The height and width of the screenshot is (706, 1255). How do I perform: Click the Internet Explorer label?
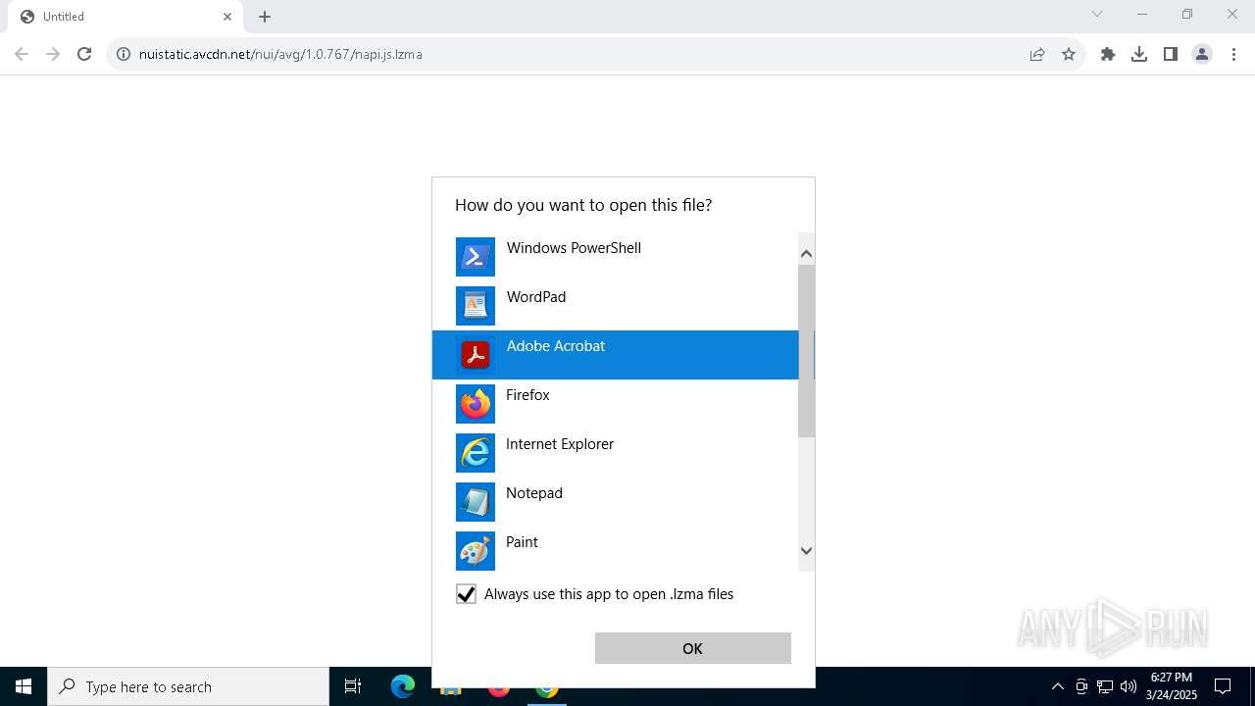pyautogui.click(x=560, y=444)
